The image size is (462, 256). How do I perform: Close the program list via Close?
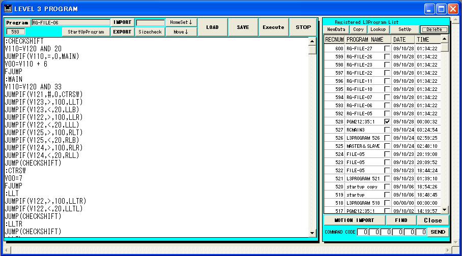[x=433, y=220]
